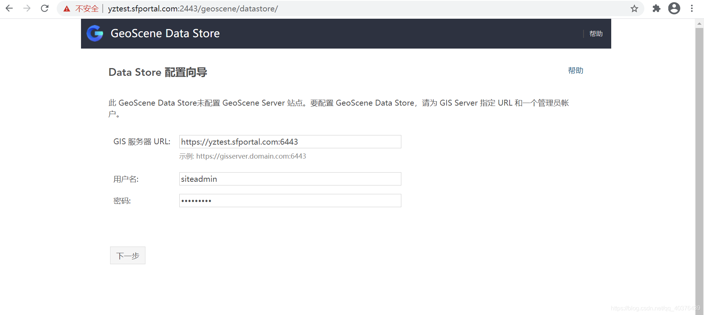Click the page scrollbar up arrow

tap(699, 24)
